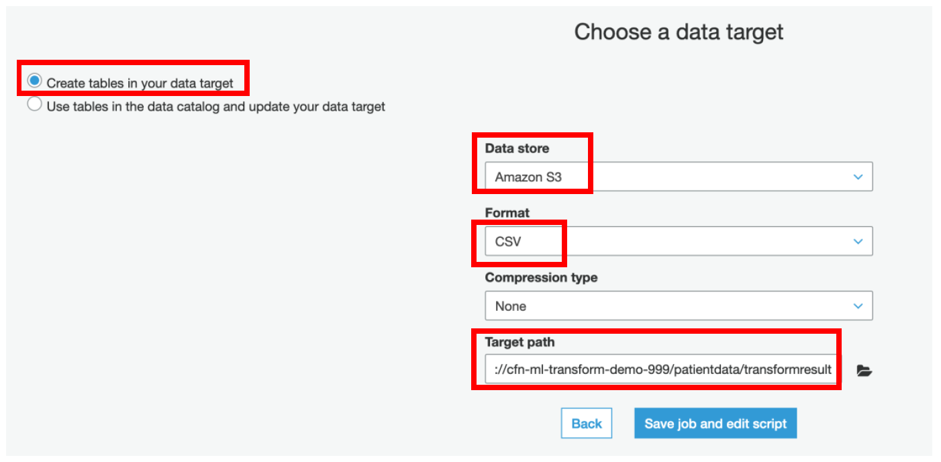Go back with the Back button
Screen dimensions: 941x462
coord(587,424)
